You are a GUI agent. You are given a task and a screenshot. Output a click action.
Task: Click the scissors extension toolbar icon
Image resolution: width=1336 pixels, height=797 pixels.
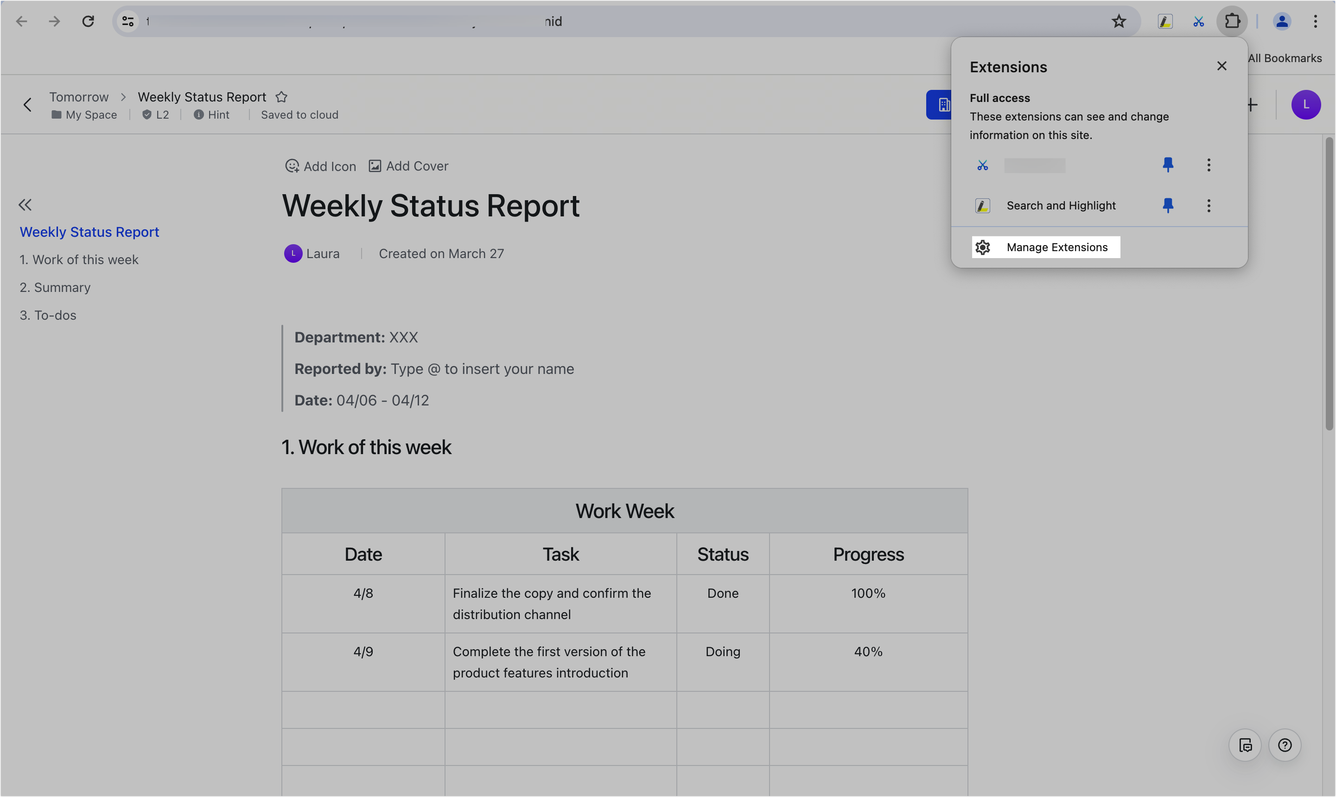(1198, 21)
